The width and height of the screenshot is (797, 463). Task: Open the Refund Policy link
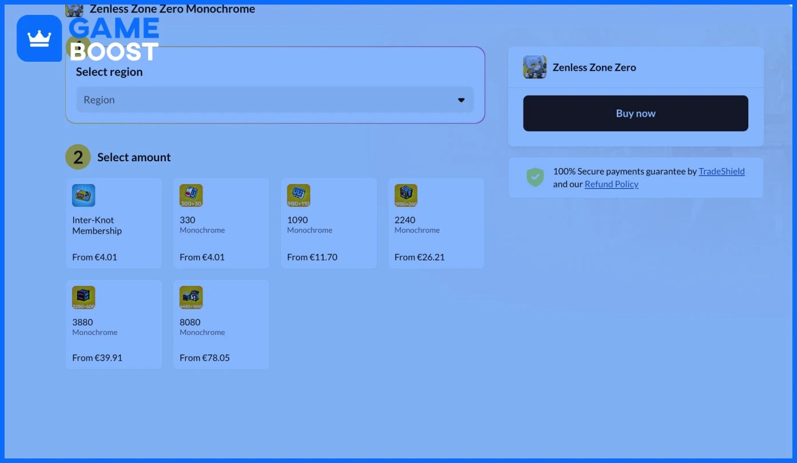(612, 184)
